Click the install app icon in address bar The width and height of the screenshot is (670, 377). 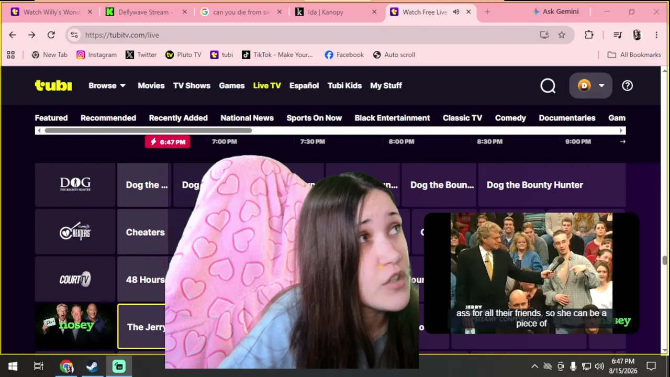coord(544,35)
